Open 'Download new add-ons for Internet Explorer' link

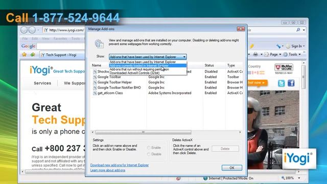pyautogui.click(x=120, y=165)
